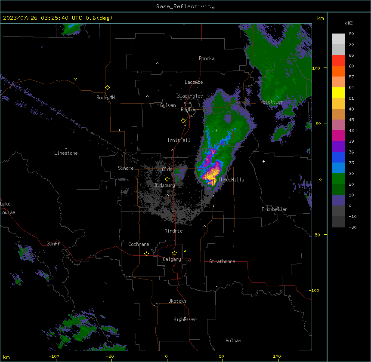Click the Lake Louise label
Viewport: 371px width, 362px height.
[x=8, y=208]
